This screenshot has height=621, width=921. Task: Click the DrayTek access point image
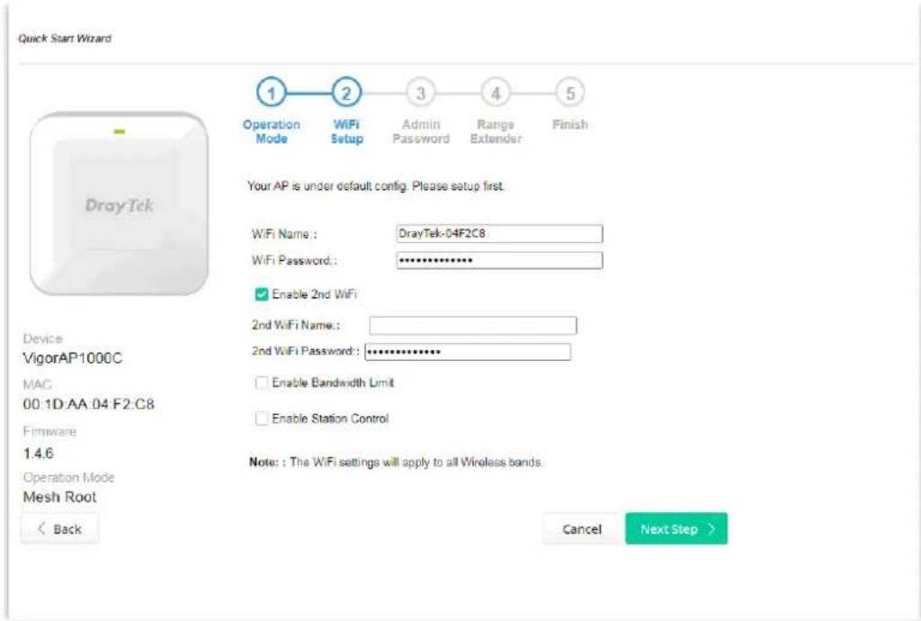[x=120, y=203]
